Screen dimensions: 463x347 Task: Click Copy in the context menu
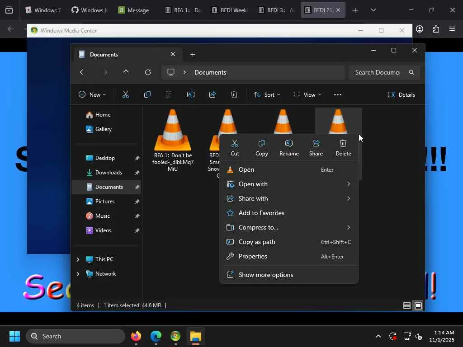[262, 148]
